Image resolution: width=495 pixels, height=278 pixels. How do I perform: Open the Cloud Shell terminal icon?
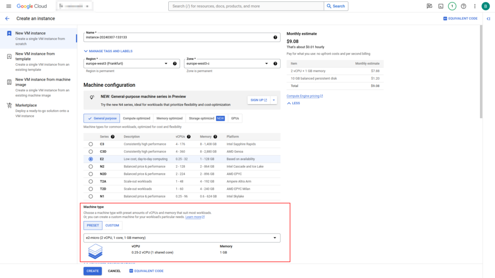point(441,6)
